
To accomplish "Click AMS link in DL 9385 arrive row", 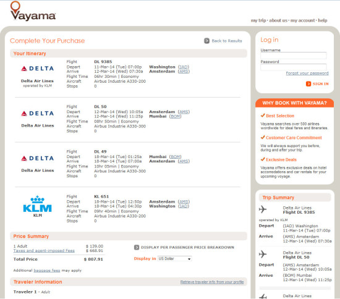I will (x=184, y=71).
